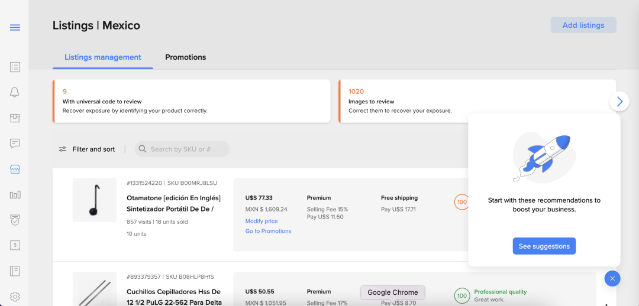Follow the Go to Promotions link
This screenshot has height=306, width=639.
coord(268,231)
